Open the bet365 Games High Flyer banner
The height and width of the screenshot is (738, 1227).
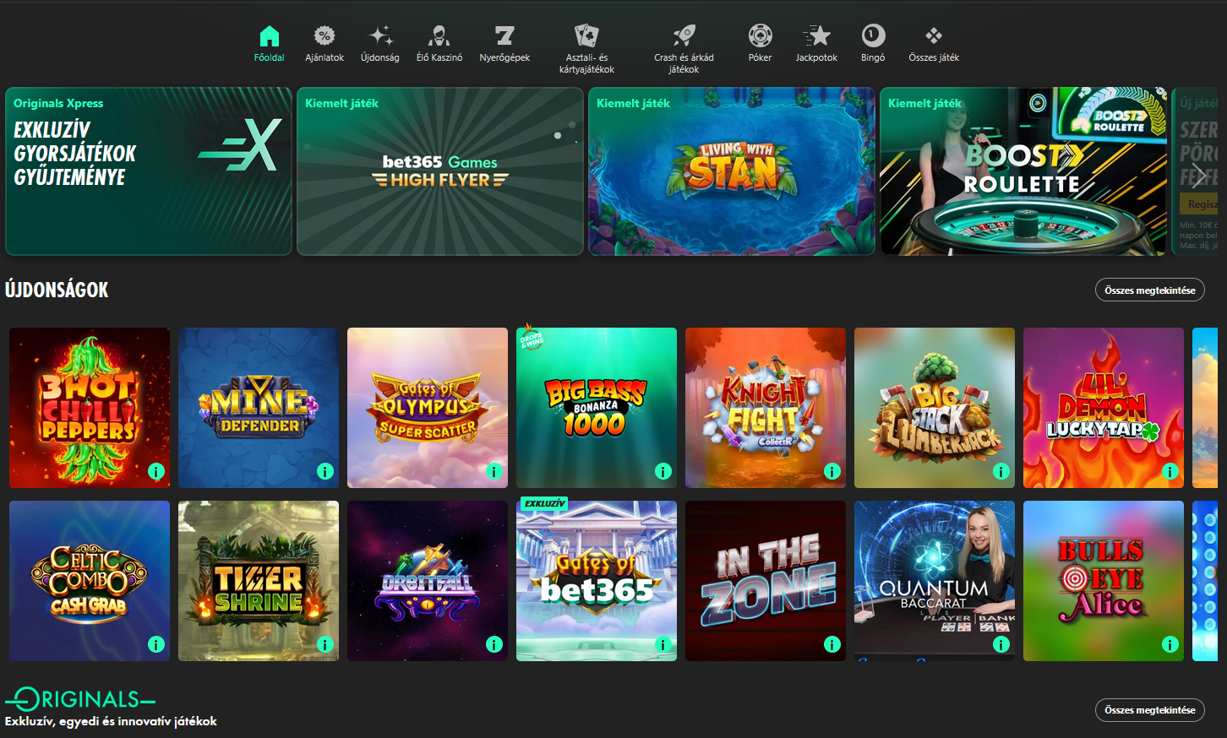pyautogui.click(x=440, y=171)
